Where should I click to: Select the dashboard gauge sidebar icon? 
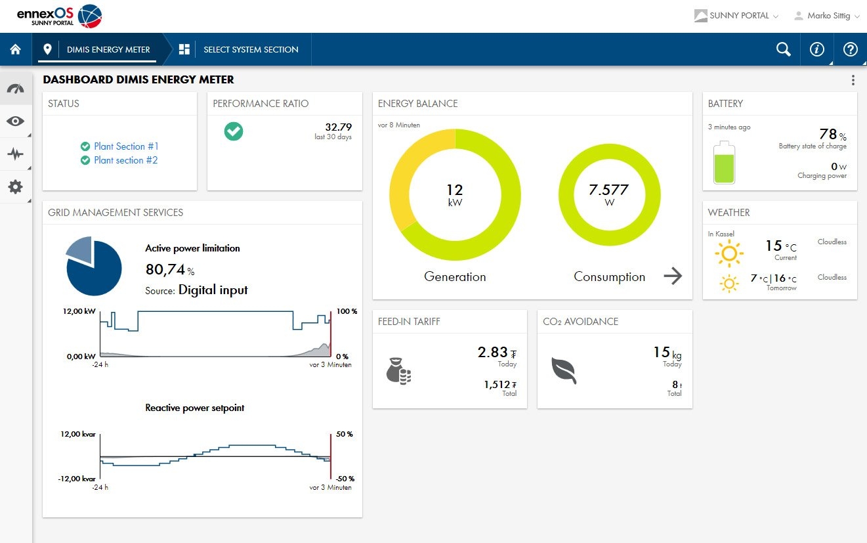(x=16, y=89)
